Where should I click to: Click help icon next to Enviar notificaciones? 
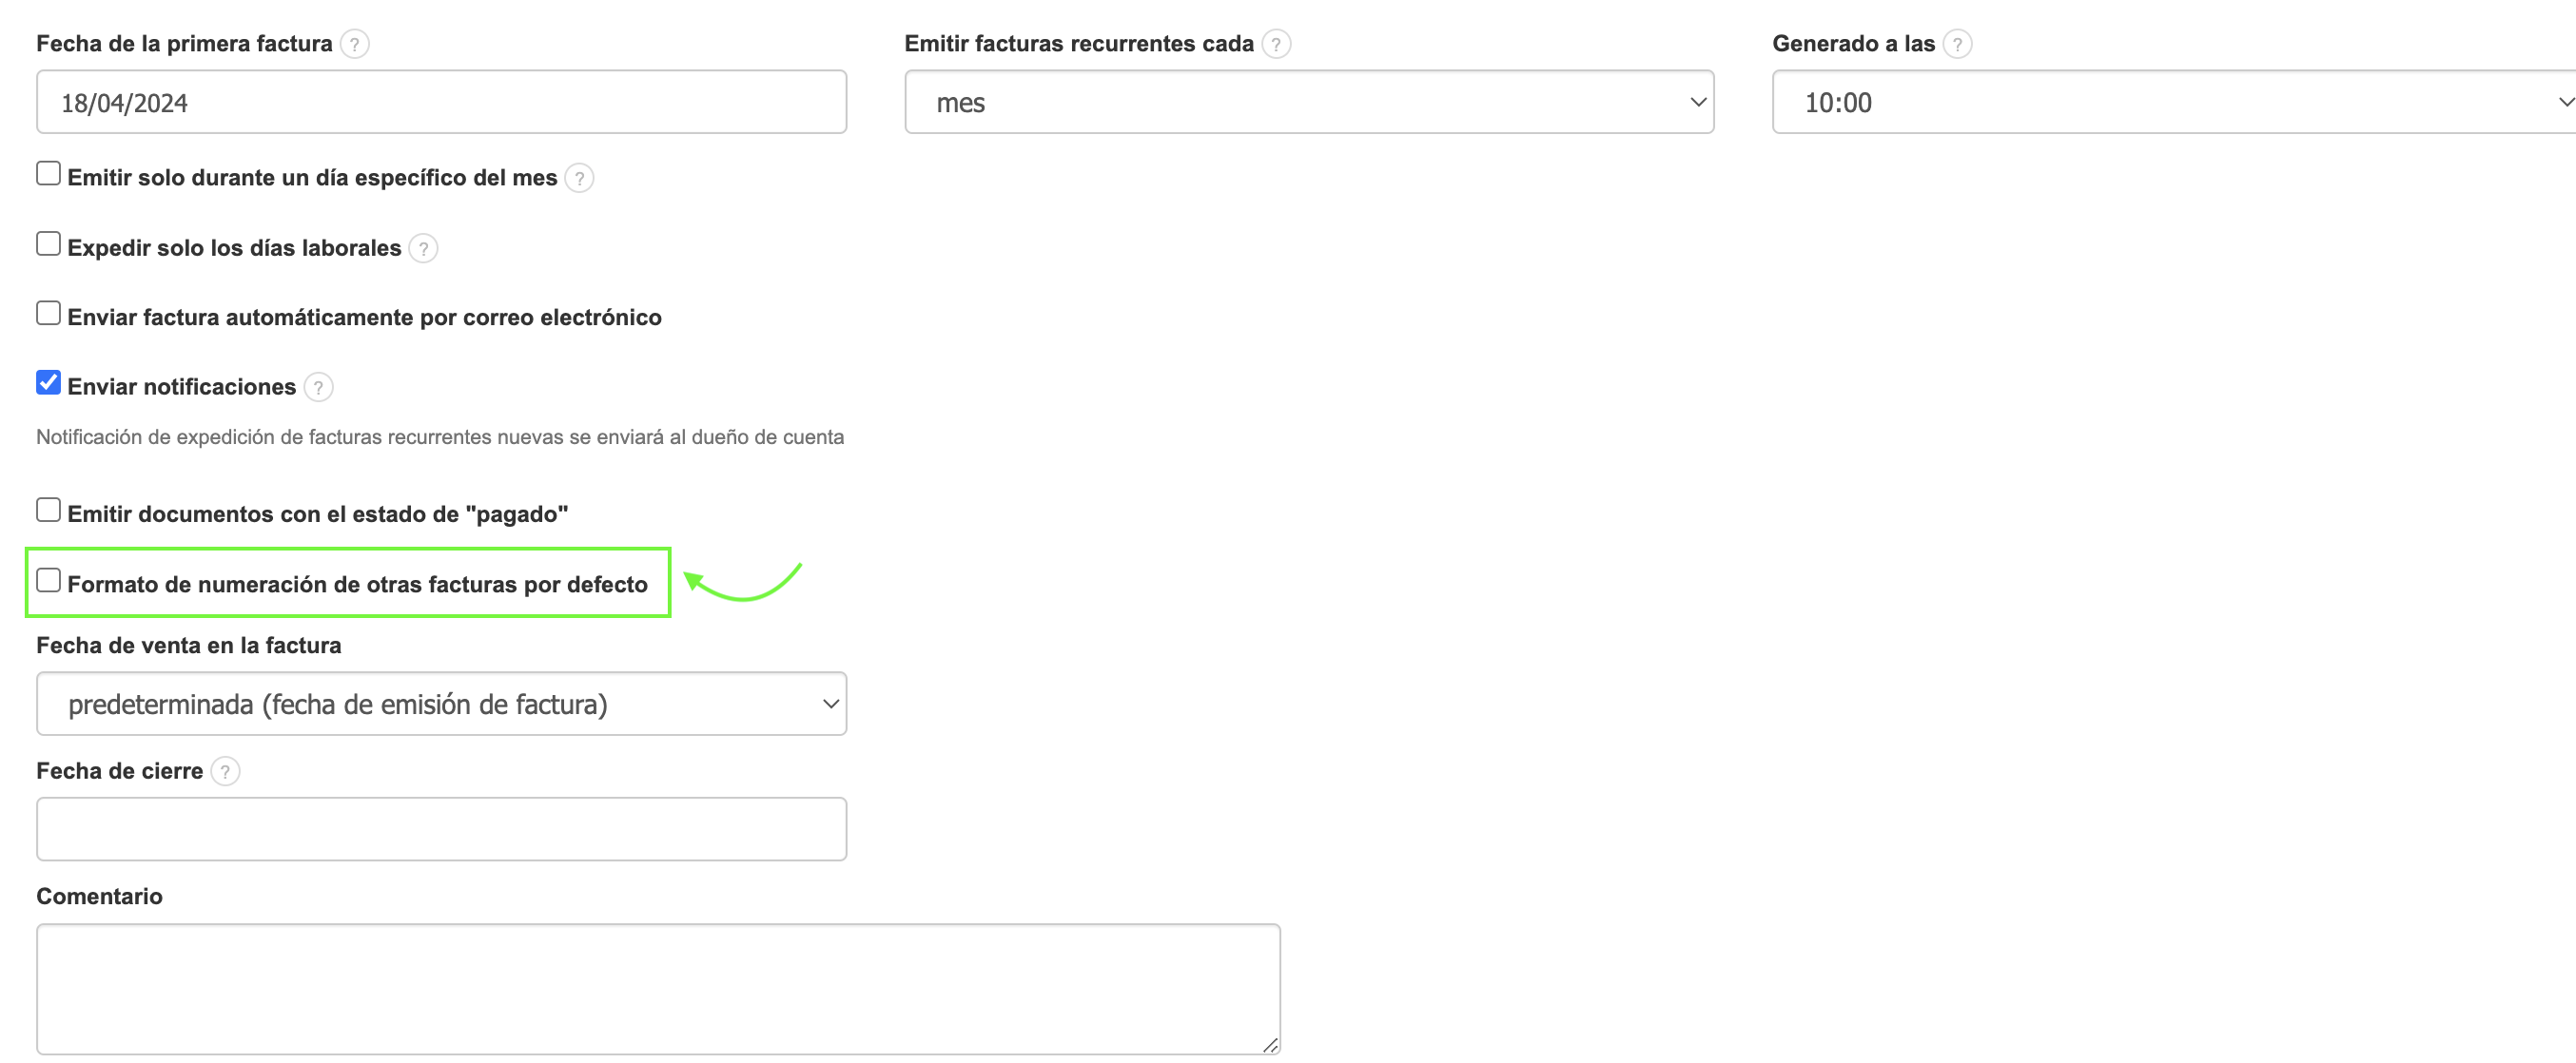[x=318, y=387]
